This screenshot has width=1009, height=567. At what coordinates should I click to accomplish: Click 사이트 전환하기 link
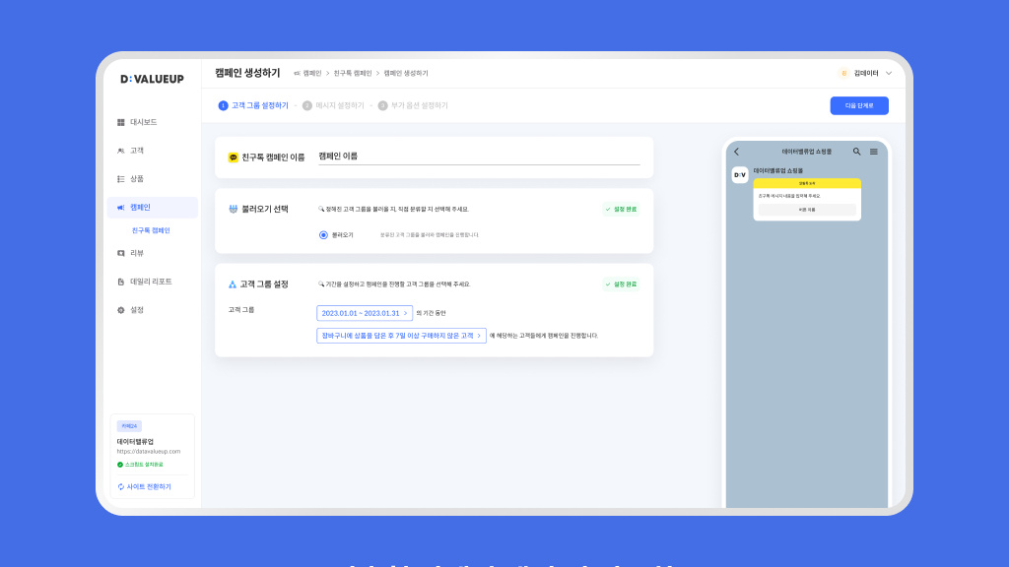pyautogui.click(x=149, y=486)
